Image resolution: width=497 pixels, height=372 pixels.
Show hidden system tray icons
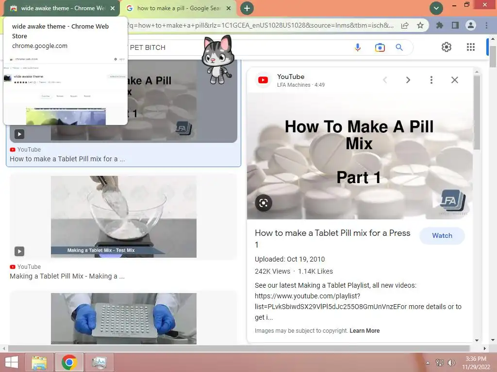tap(428, 363)
